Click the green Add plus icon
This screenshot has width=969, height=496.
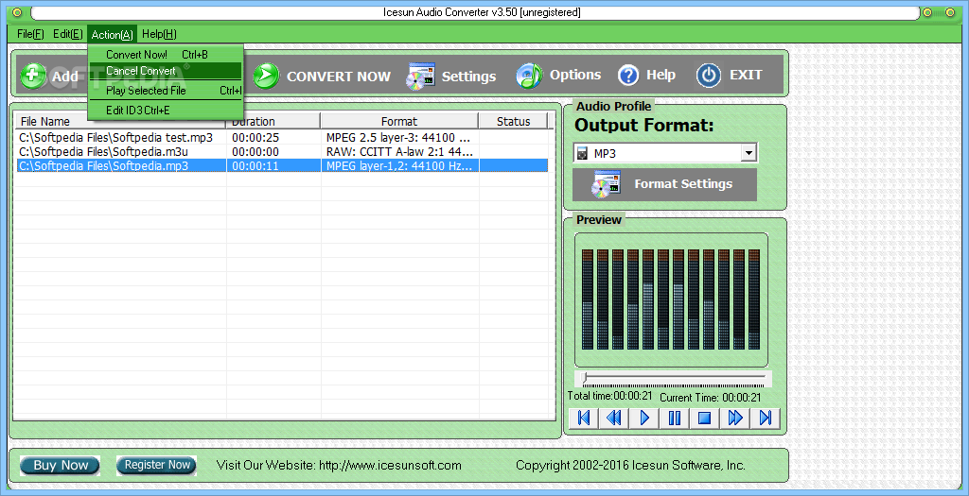(32, 76)
